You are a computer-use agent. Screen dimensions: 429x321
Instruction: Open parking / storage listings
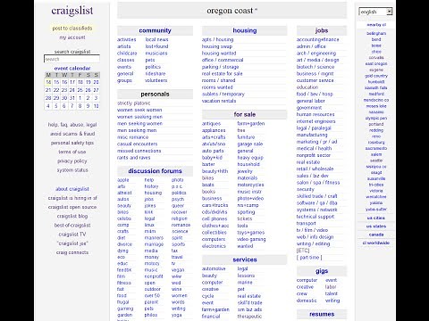[x=220, y=67]
